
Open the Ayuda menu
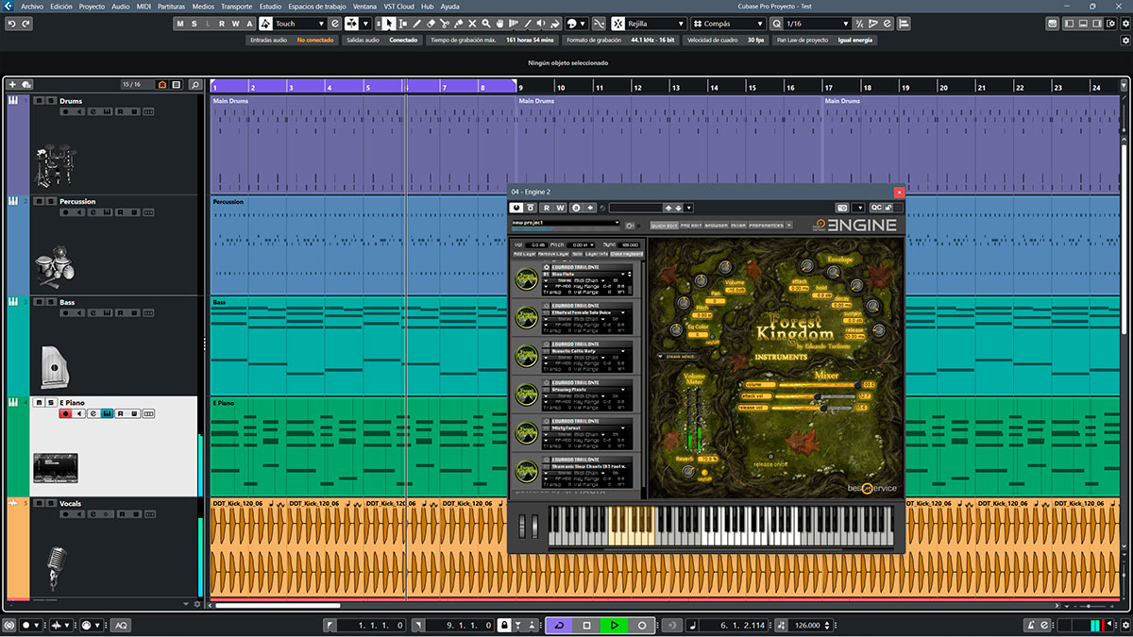coord(450,6)
